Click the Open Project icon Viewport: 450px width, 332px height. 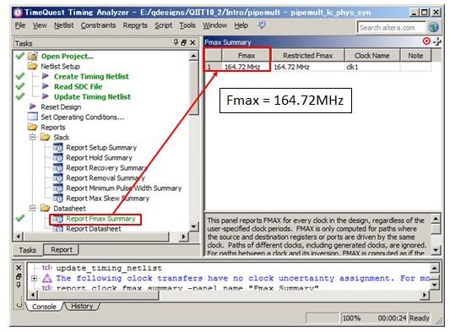coord(32,56)
